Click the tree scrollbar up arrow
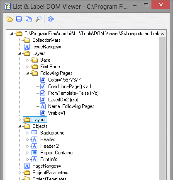The image size is (173, 180). pos(163,34)
